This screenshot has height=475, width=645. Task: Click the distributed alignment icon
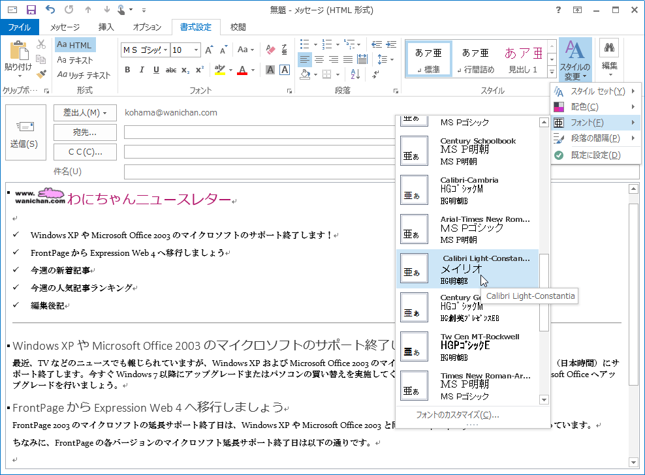pos(362,59)
